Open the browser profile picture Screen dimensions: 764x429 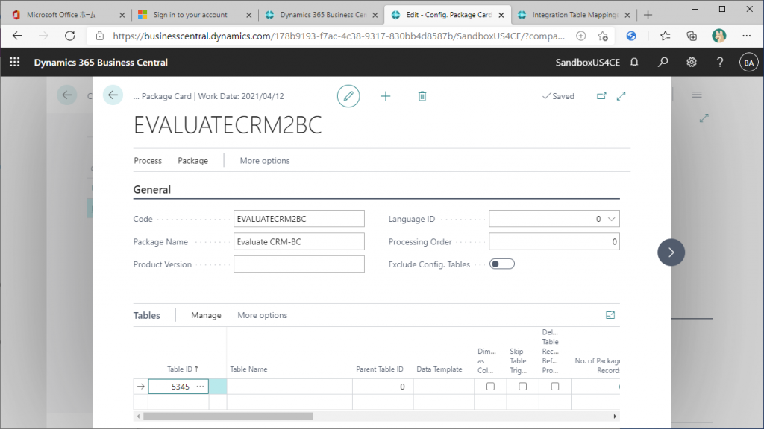point(718,36)
